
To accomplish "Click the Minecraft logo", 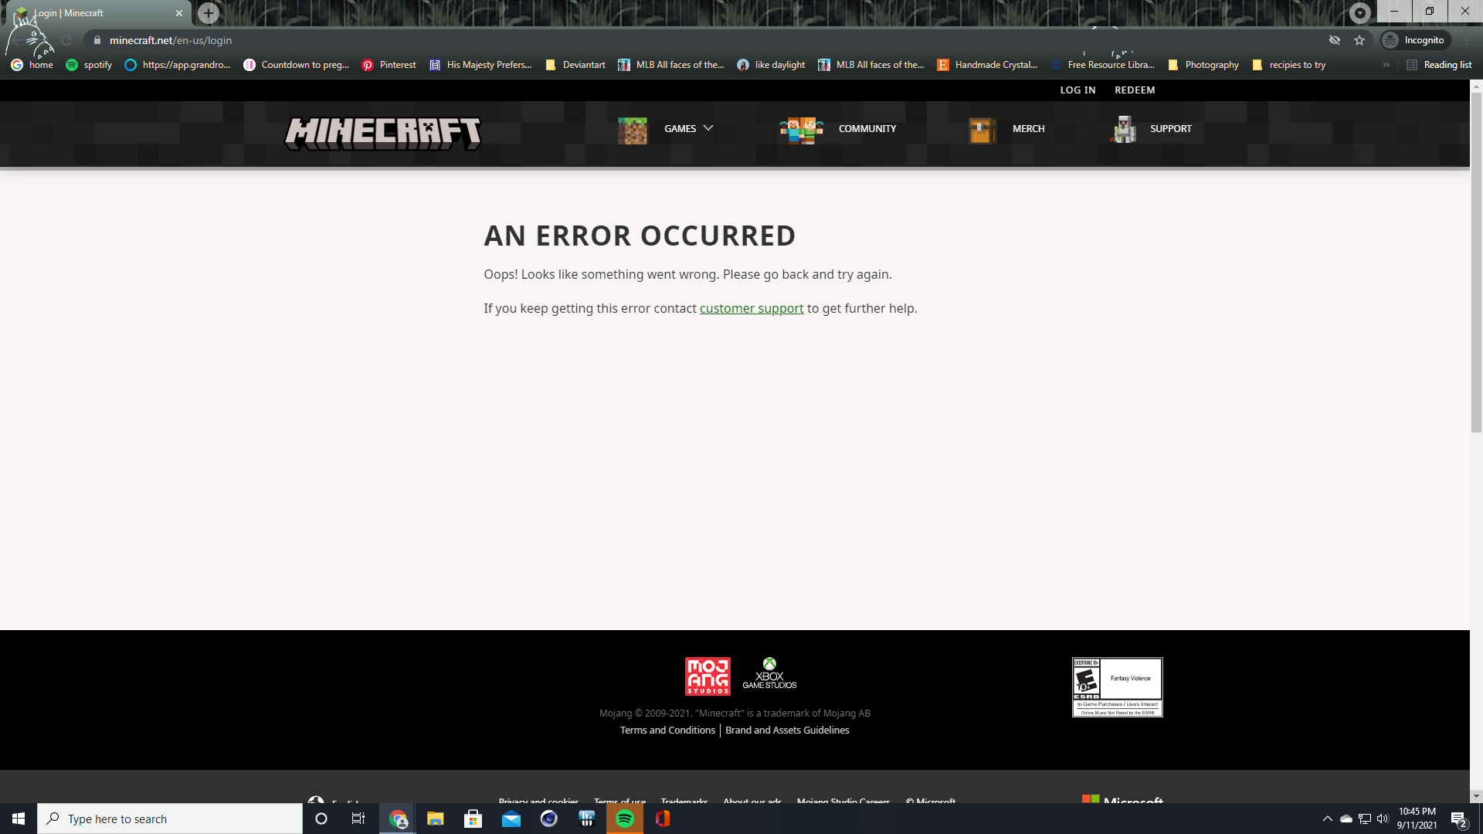I will (x=383, y=133).
